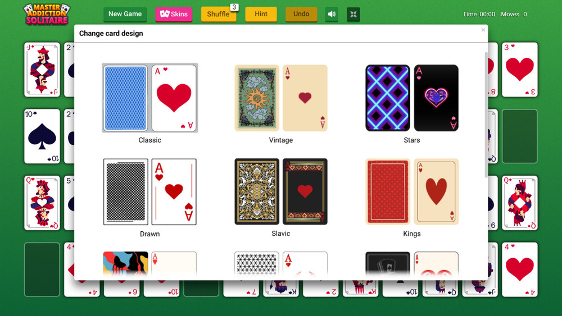Click the dialog's vertical scrollbar
562x316 pixels.
click(x=486, y=115)
